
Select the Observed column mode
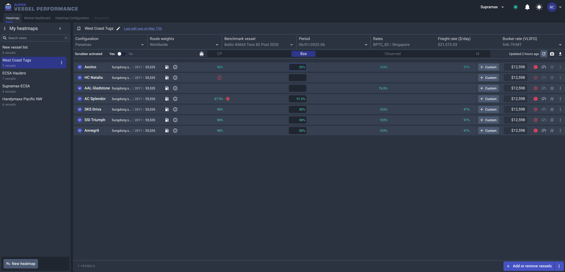(392, 54)
